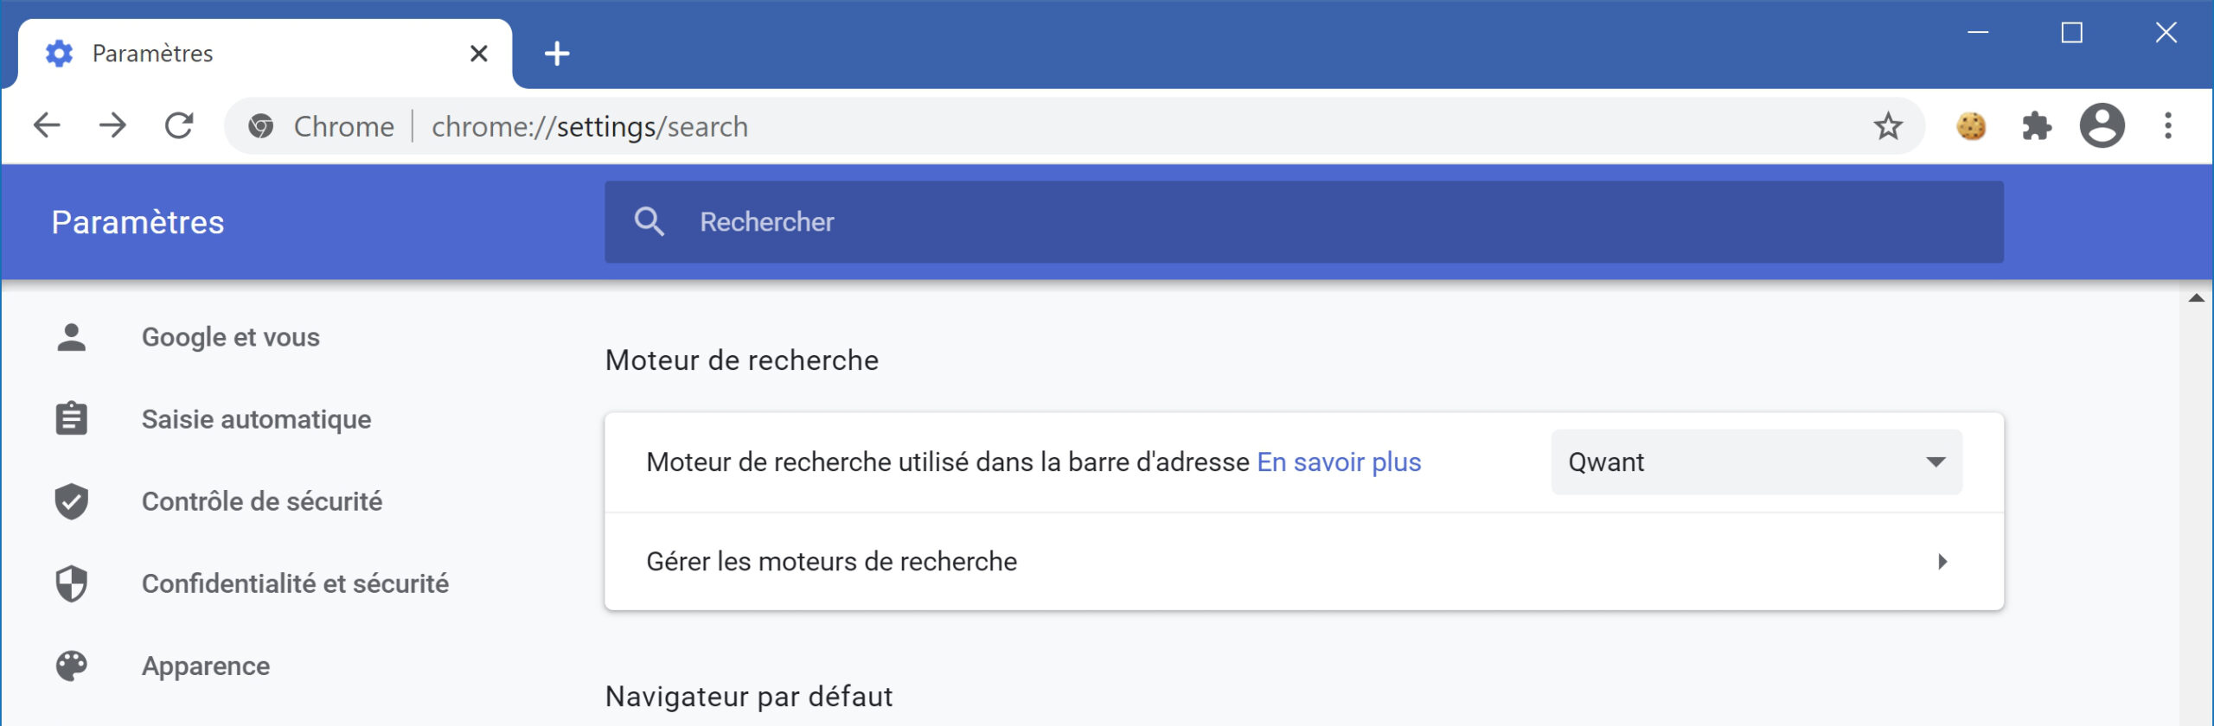Viewport: 2214px width, 726px height.
Task: Click the forward navigation arrow
Action: click(112, 126)
